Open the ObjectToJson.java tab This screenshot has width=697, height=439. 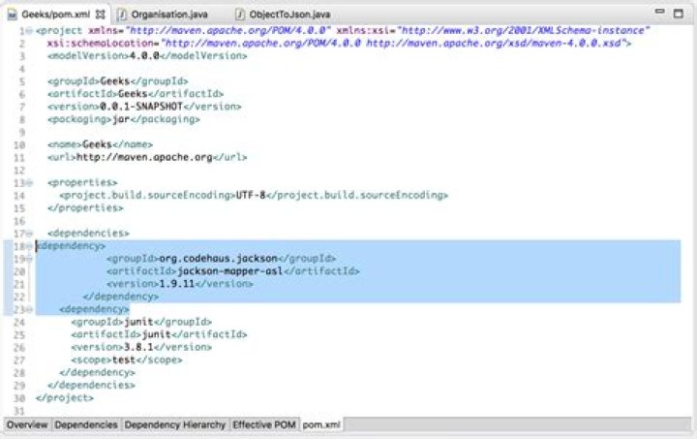click(289, 15)
